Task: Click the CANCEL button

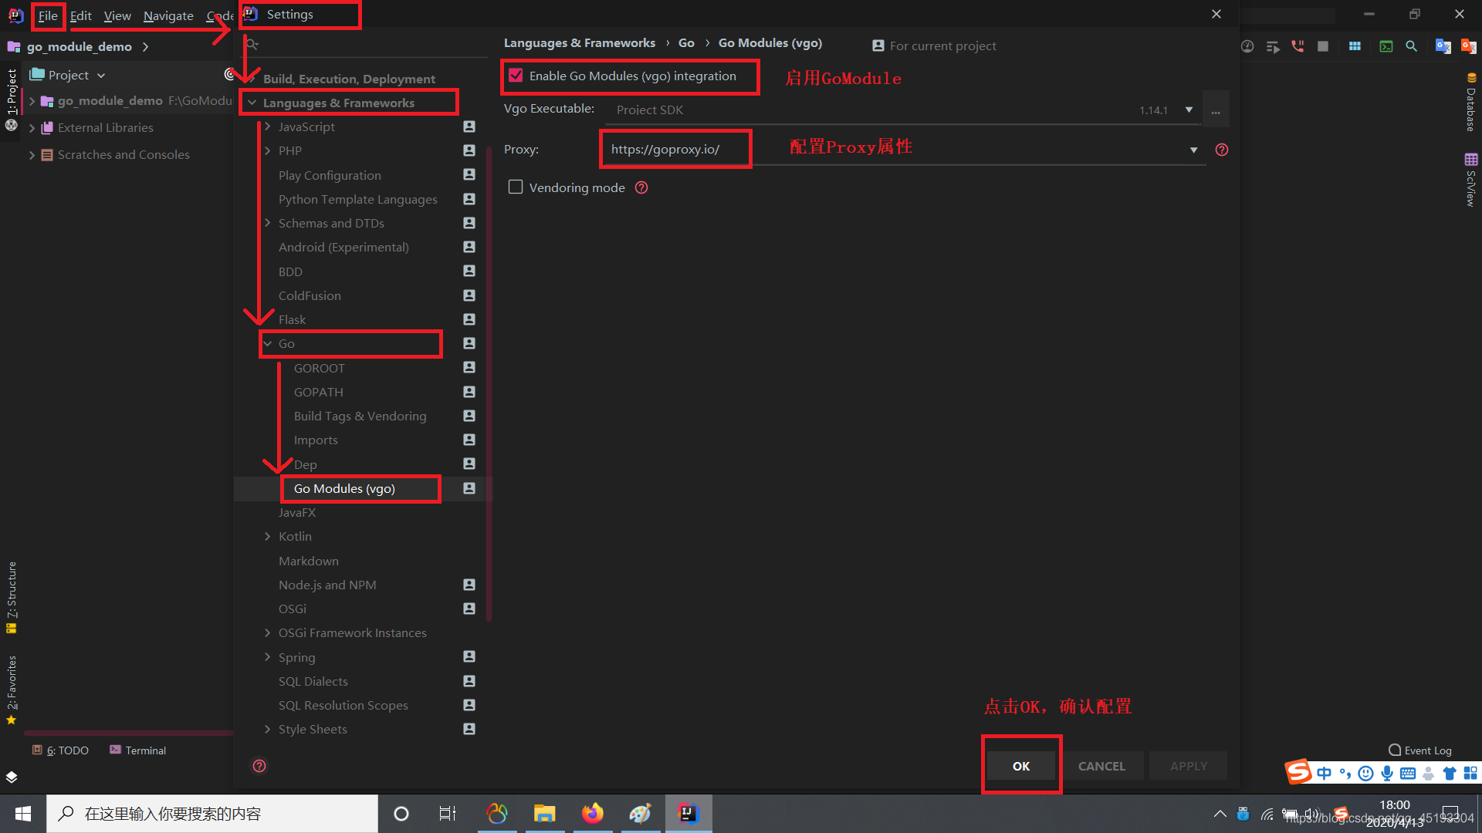Action: pyautogui.click(x=1101, y=766)
